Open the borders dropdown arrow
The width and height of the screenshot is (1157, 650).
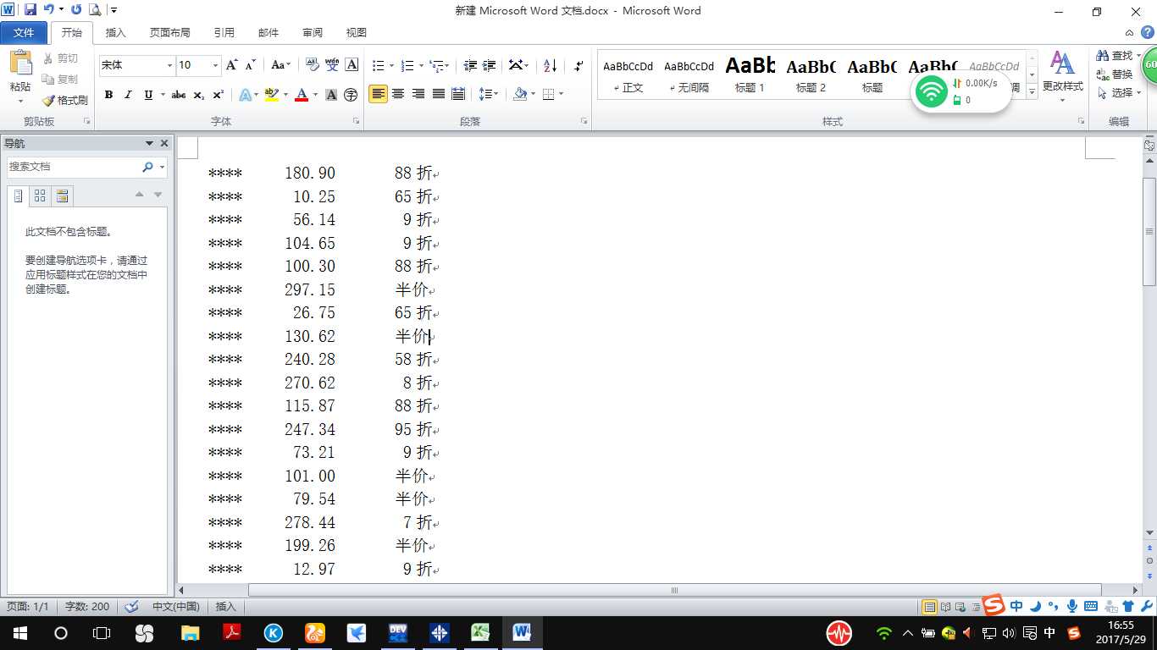pyautogui.click(x=561, y=94)
